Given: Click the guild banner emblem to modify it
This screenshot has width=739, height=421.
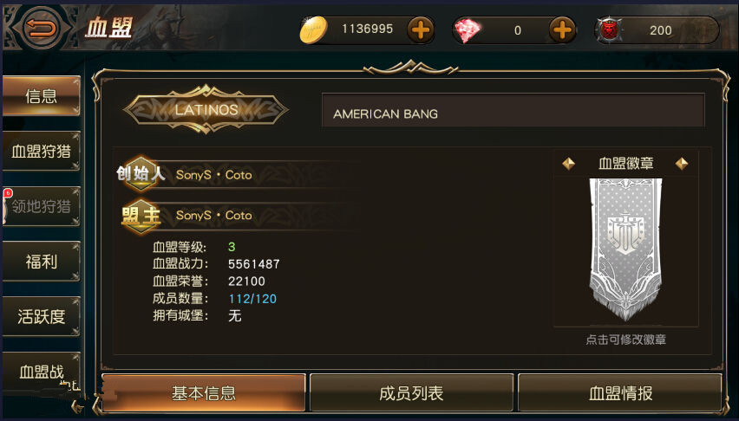Looking at the screenshot, I should tap(625, 249).
